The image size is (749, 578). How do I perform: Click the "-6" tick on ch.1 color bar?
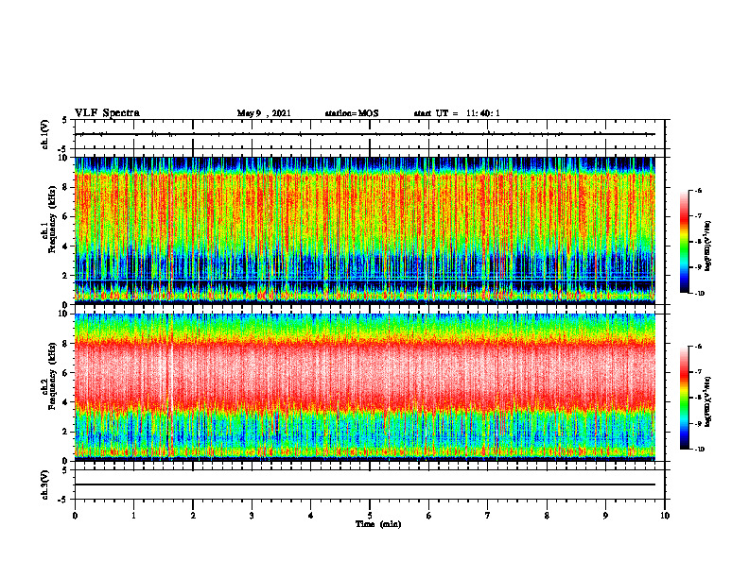tap(698, 190)
